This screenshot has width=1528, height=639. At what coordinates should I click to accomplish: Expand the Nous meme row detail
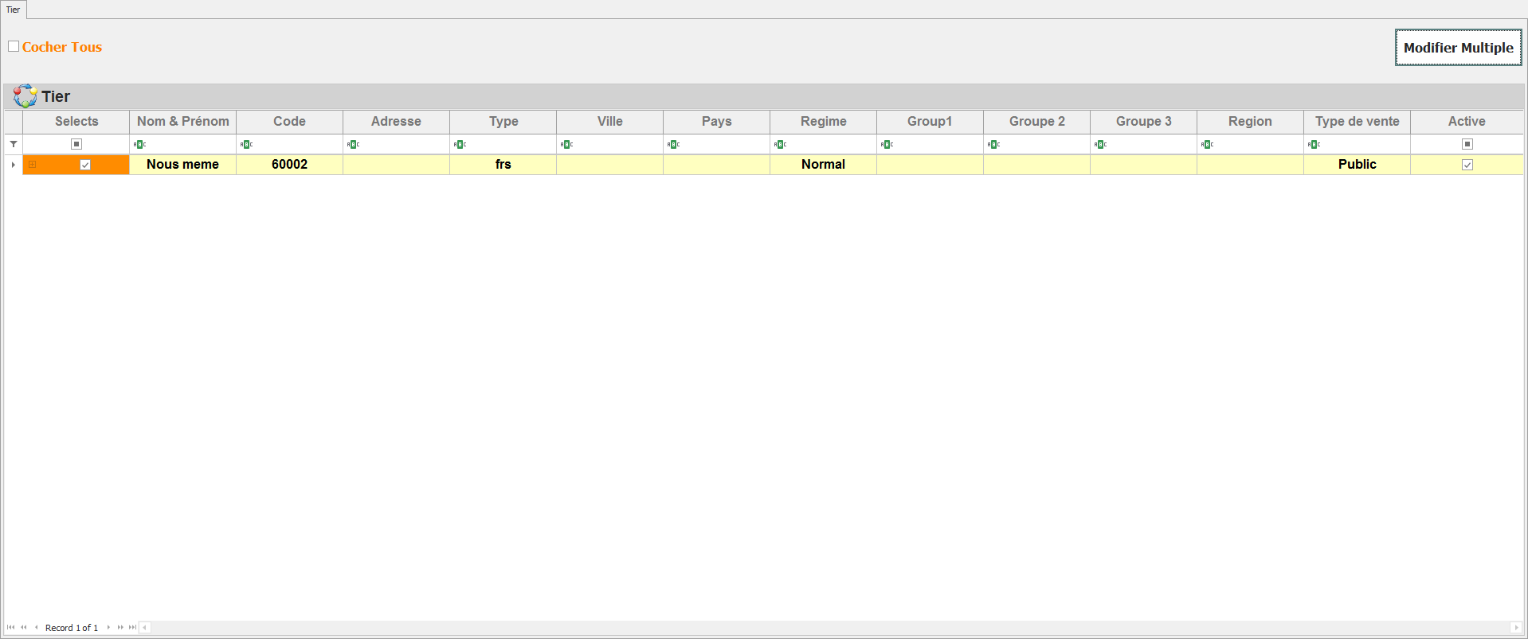[x=33, y=165]
